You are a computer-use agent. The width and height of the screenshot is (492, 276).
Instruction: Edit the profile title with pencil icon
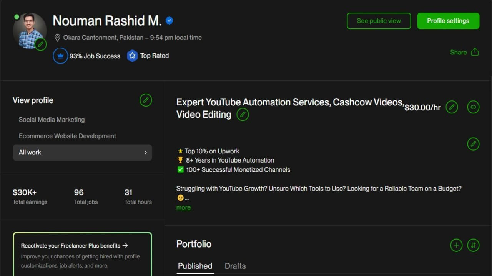[243, 115]
